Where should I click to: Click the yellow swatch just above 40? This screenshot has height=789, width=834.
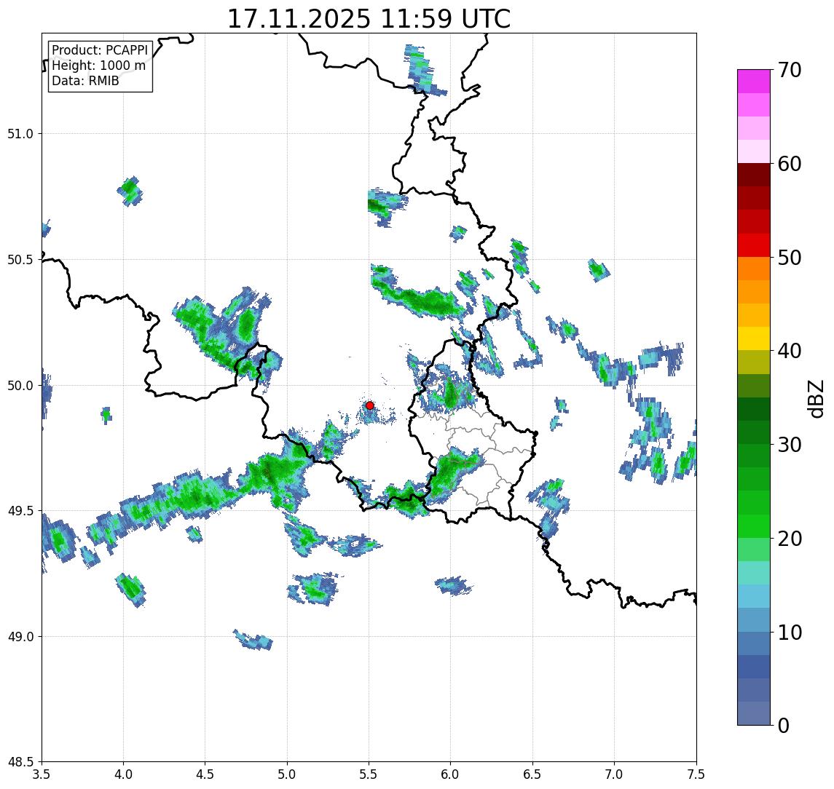click(754, 338)
